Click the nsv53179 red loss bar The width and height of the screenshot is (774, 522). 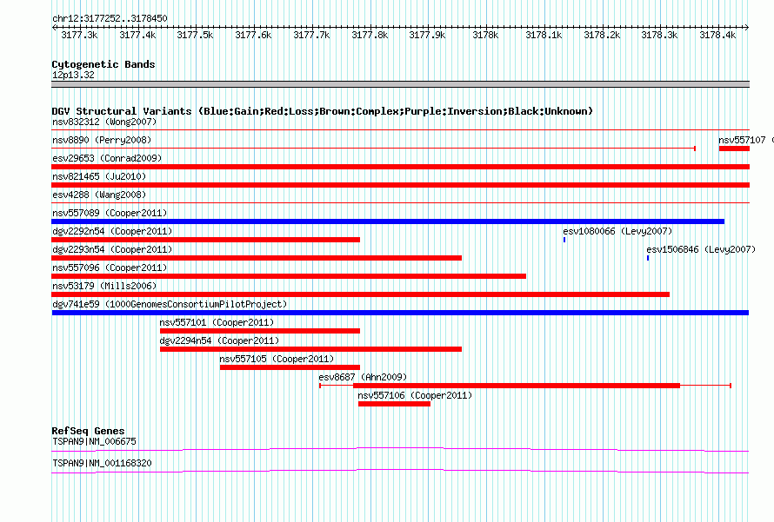[x=361, y=294]
